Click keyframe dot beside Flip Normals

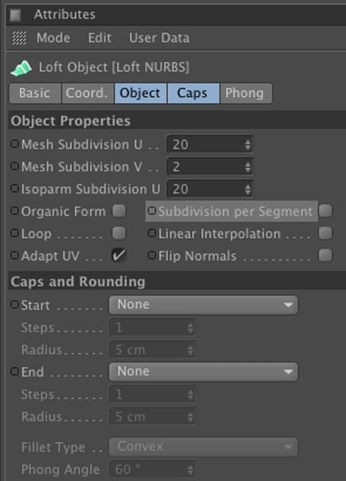click(151, 255)
